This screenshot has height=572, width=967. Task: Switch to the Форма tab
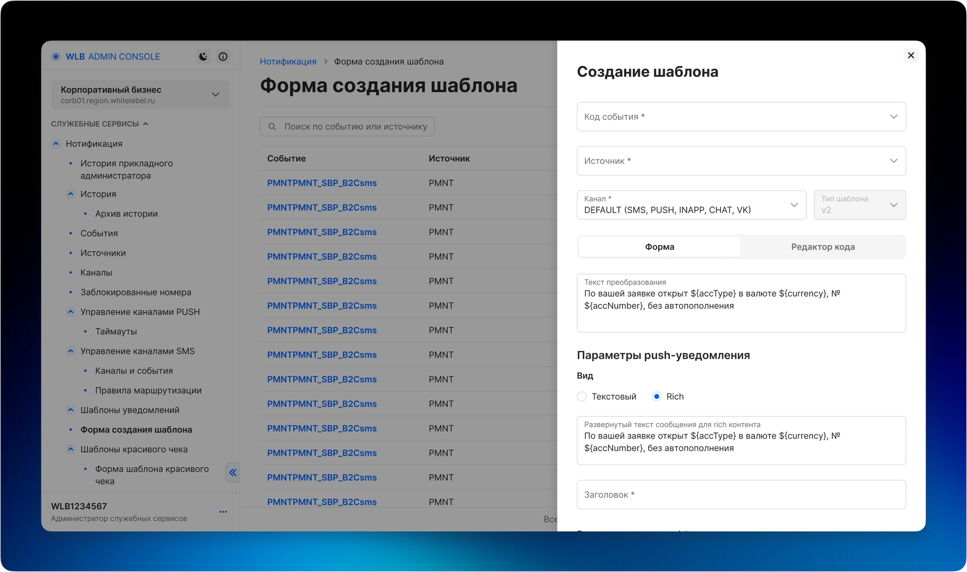[x=660, y=247]
